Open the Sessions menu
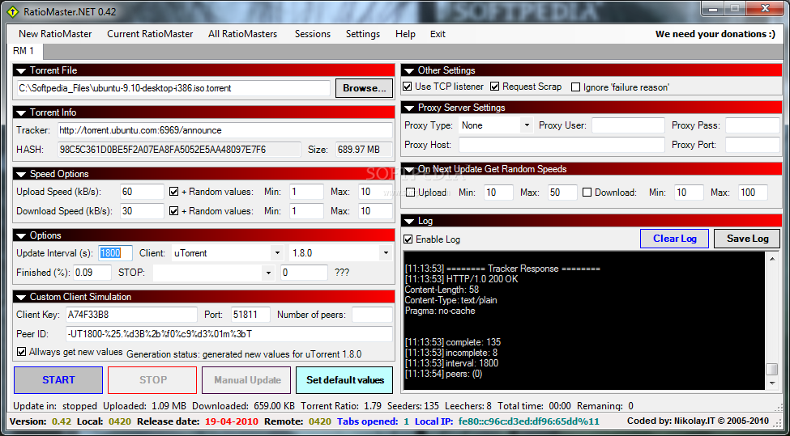 pyautogui.click(x=313, y=34)
